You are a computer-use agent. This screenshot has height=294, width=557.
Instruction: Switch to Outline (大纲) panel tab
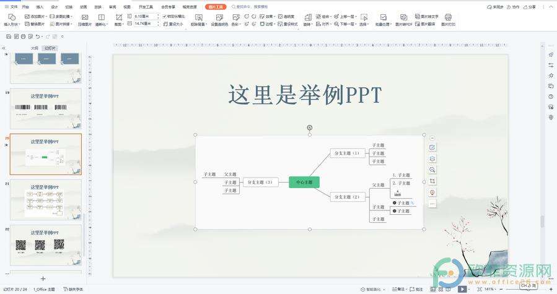pos(35,48)
